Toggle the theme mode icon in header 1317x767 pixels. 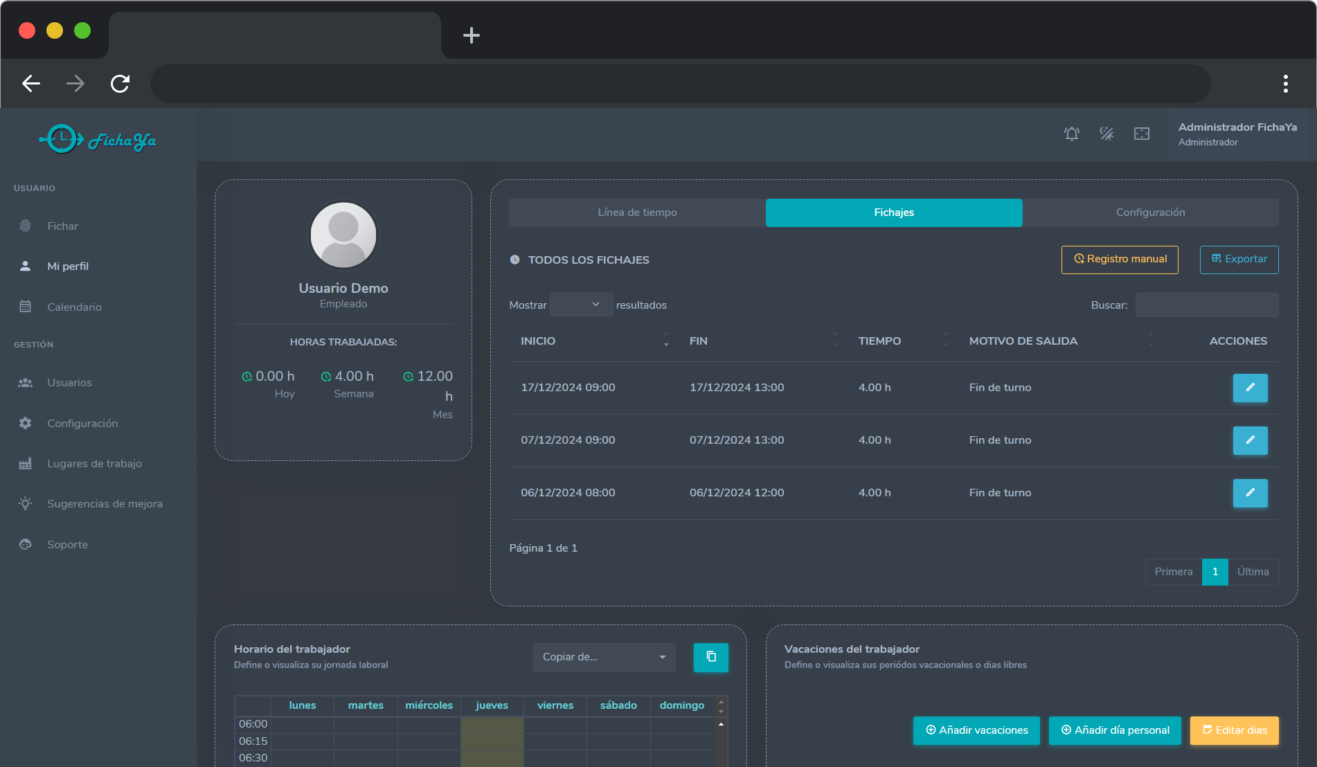[x=1107, y=134]
